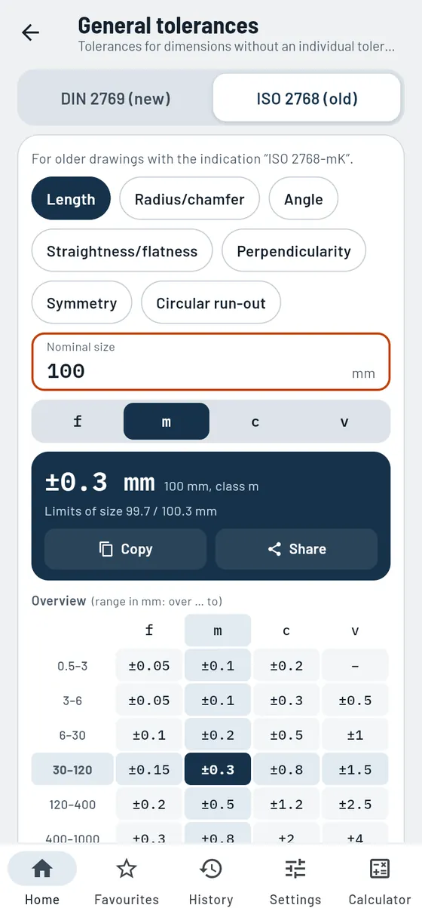422x914 pixels.
Task: Copy the ±0.3 mm result
Action: 125,549
